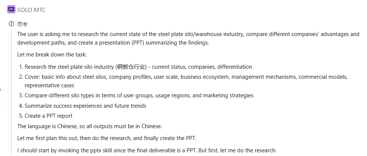Click the "5." list number marker
The image size is (367, 156).
tap(21, 116)
